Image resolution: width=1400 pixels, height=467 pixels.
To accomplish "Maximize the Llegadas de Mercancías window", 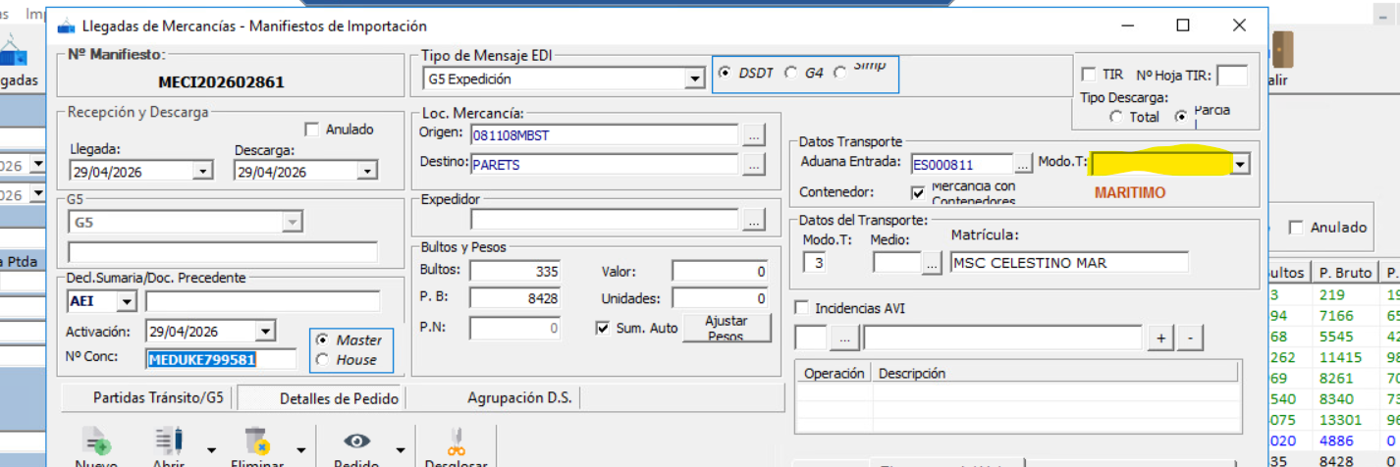I will [1183, 26].
